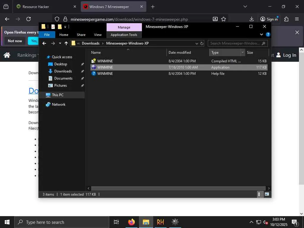The image size is (304, 228).
Task: Refresh the Explorer folder view
Action: (x=202, y=43)
